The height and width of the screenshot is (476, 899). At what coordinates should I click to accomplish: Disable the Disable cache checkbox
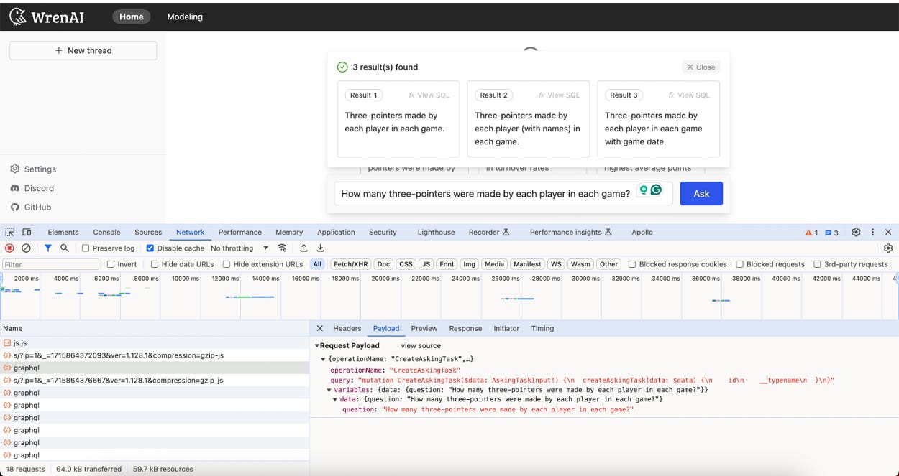point(150,248)
